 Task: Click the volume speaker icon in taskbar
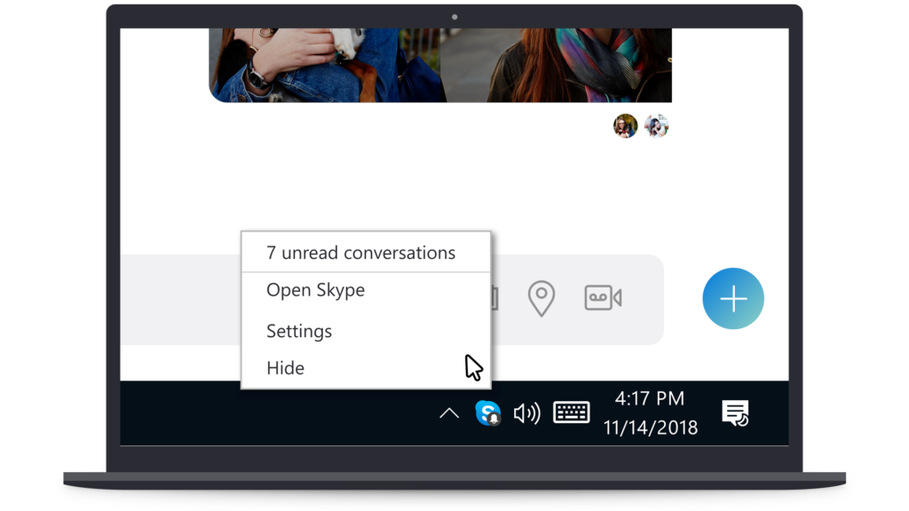coord(526,413)
